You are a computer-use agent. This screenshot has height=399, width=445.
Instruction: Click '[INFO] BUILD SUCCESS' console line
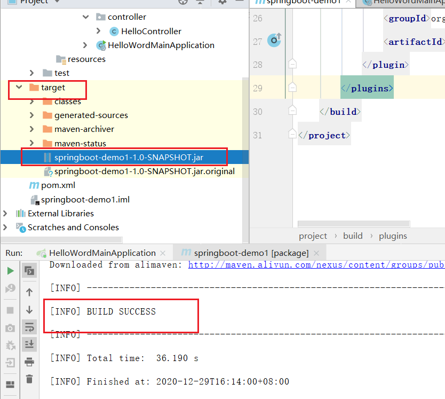point(103,311)
